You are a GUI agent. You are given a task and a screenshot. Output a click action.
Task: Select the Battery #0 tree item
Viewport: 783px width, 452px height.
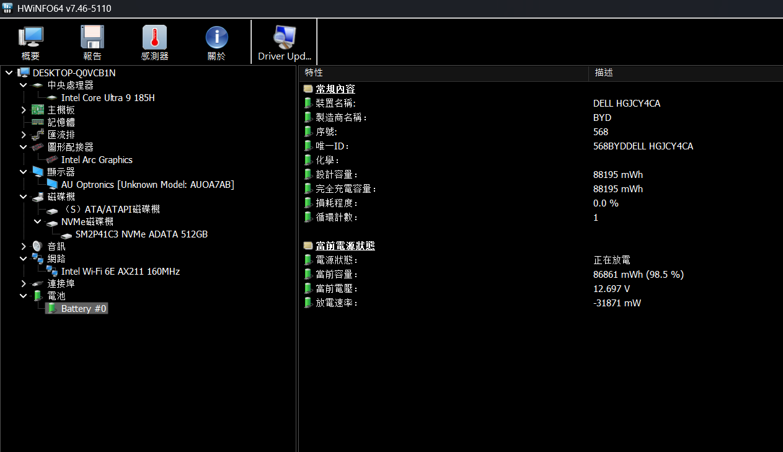[84, 308]
